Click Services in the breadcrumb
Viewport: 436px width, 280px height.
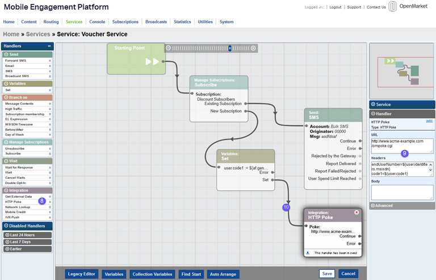[38, 34]
